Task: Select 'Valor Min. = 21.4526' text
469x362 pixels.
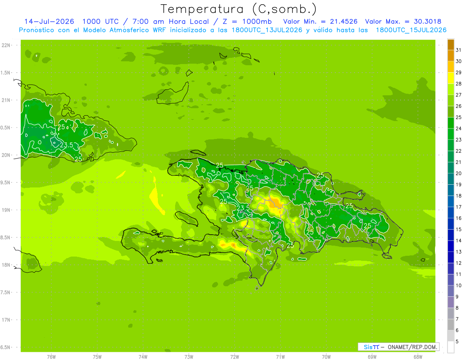Action: point(320,21)
